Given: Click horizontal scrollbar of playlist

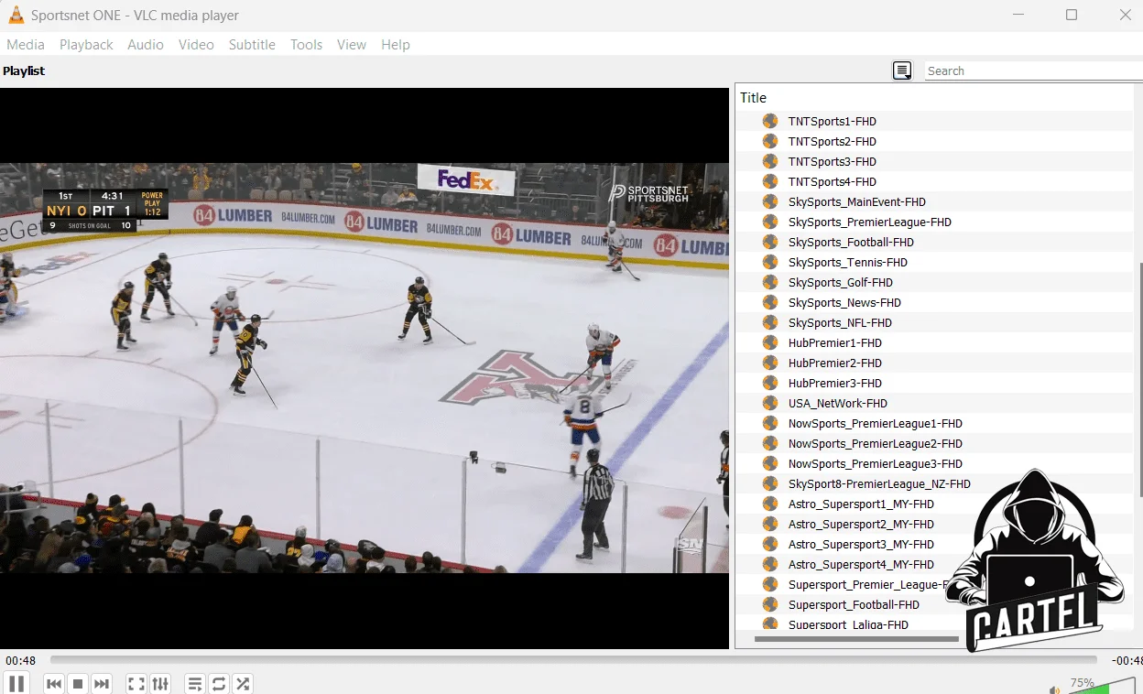Looking at the screenshot, I should 855,639.
